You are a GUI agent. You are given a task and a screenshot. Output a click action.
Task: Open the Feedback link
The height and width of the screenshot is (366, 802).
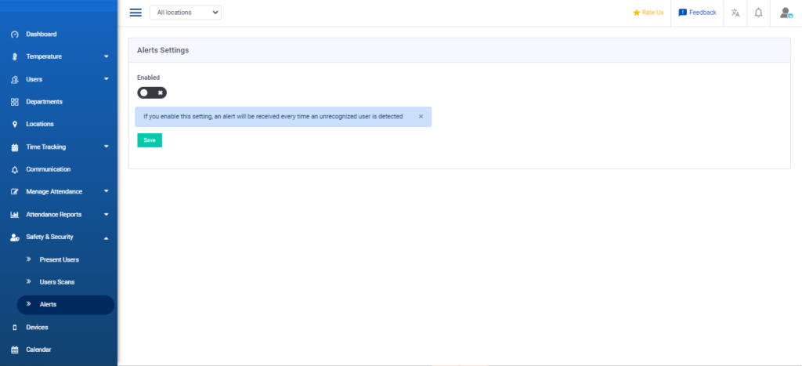pyautogui.click(x=703, y=13)
